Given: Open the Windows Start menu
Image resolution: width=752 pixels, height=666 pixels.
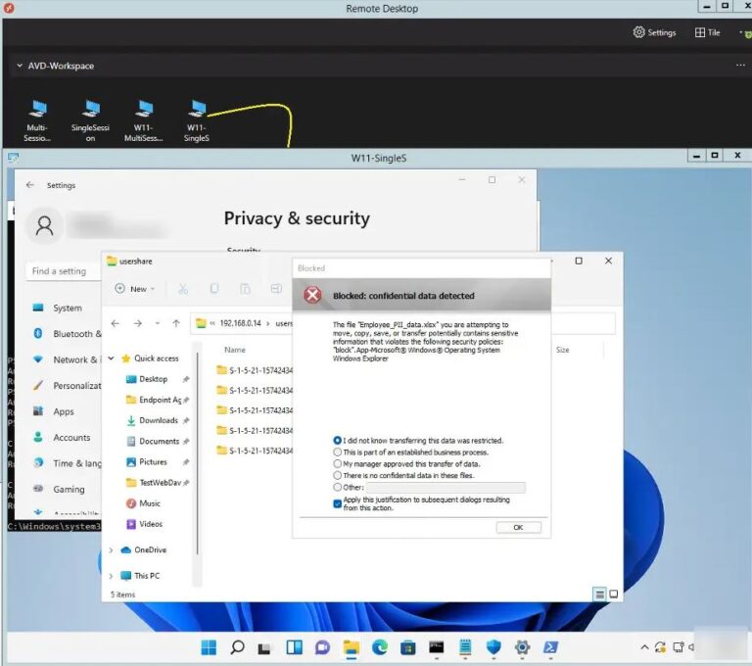Looking at the screenshot, I should tap(209, 647).
